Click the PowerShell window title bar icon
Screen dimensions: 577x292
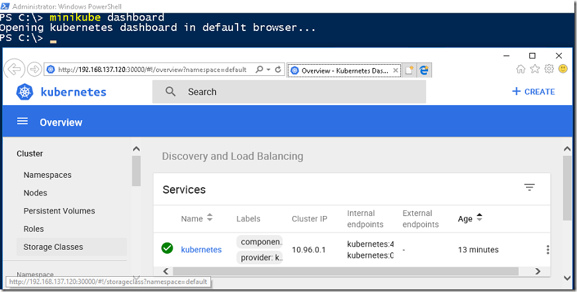(x=5, y=6)
